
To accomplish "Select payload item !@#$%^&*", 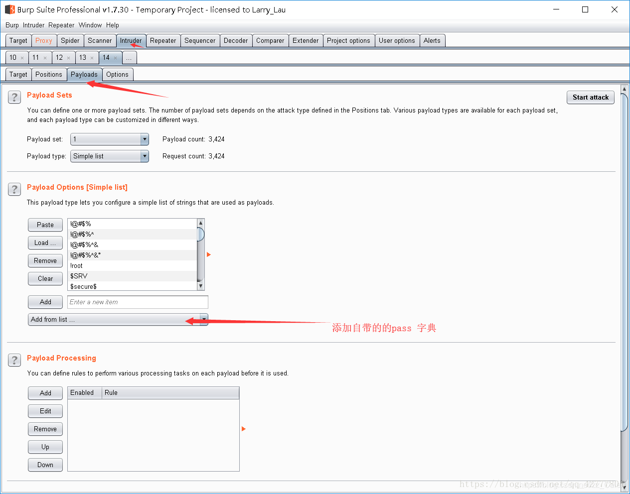I will pos(133,255).
